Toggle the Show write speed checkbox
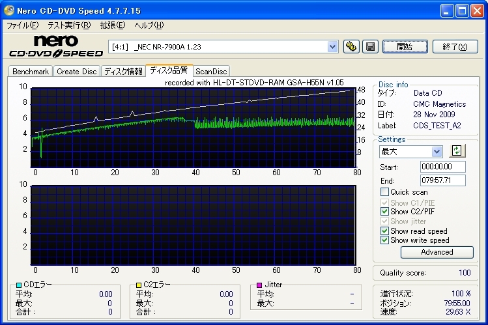Screen dimensions: 488x325 384,240
